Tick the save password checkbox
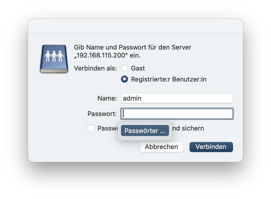Screen dimensions: 271x199 tap(91, 128)
